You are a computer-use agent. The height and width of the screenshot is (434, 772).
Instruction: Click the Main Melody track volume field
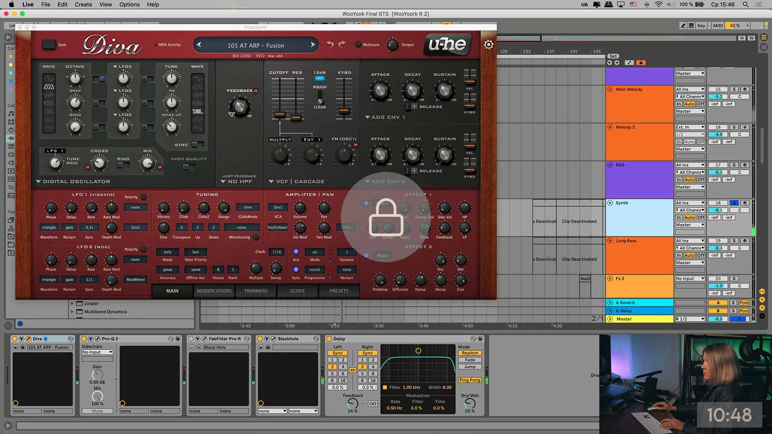point(718,97)
